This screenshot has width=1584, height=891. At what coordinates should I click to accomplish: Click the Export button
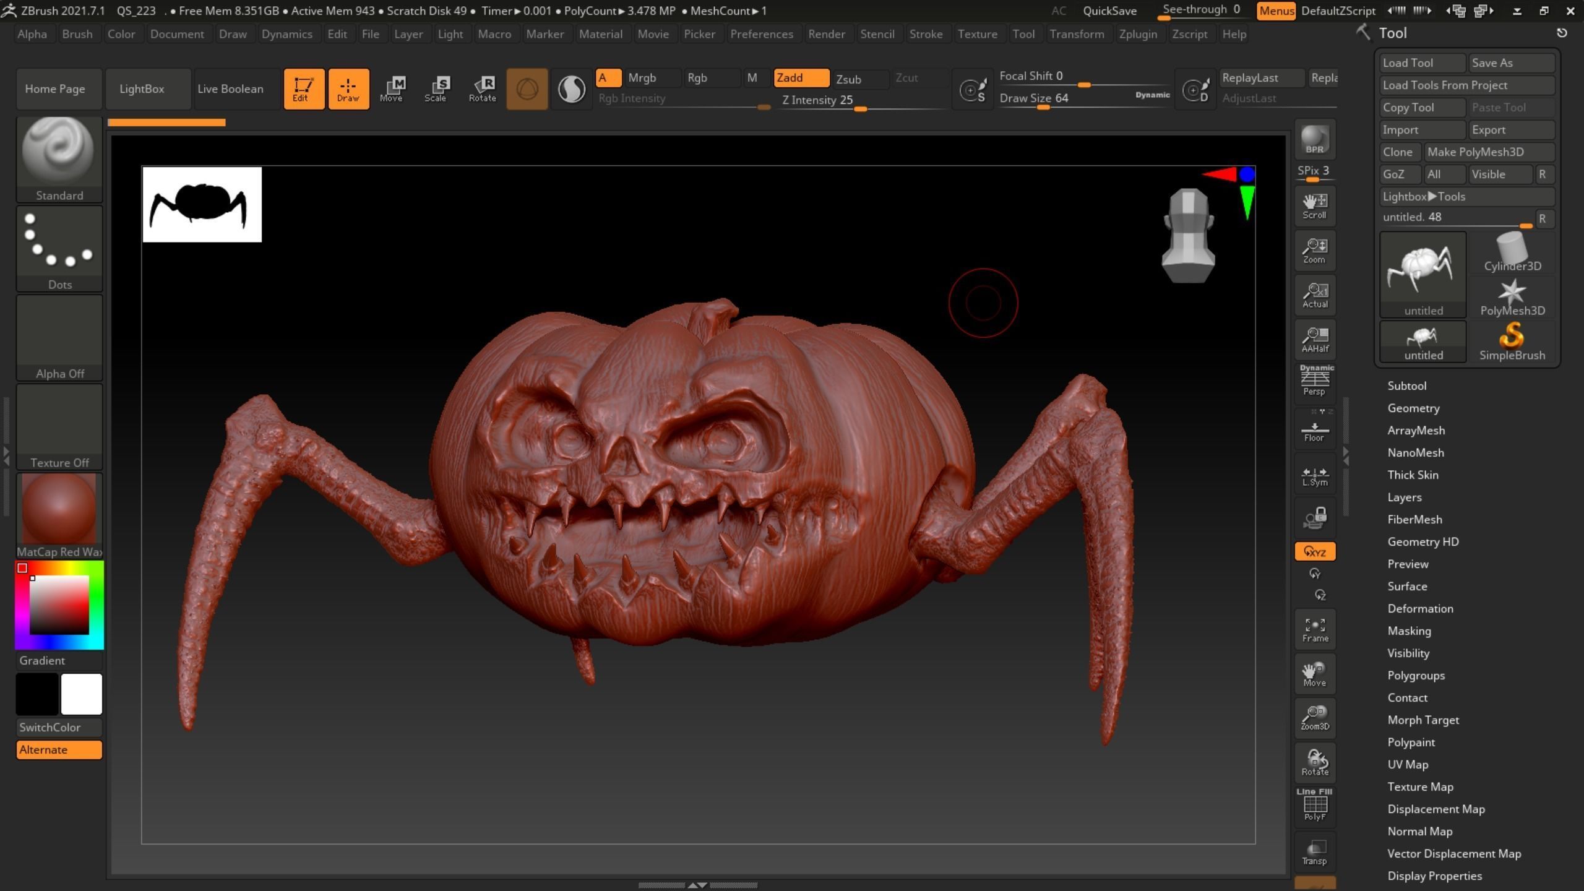pos(1512,129)
